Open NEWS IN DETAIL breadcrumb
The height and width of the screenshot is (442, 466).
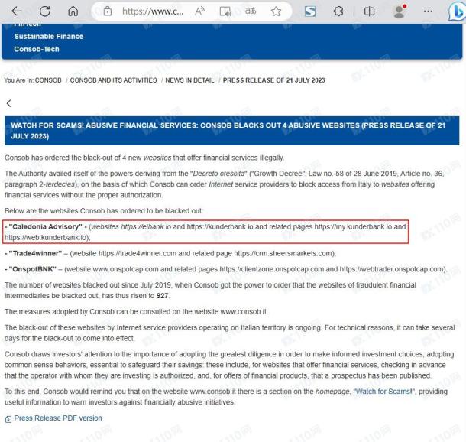[x=189, y=80]
